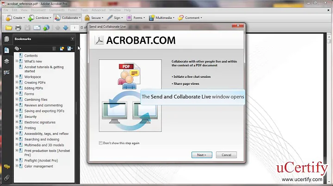
Task: Expand the Security bookmark
Action: [x=17, y=116]
